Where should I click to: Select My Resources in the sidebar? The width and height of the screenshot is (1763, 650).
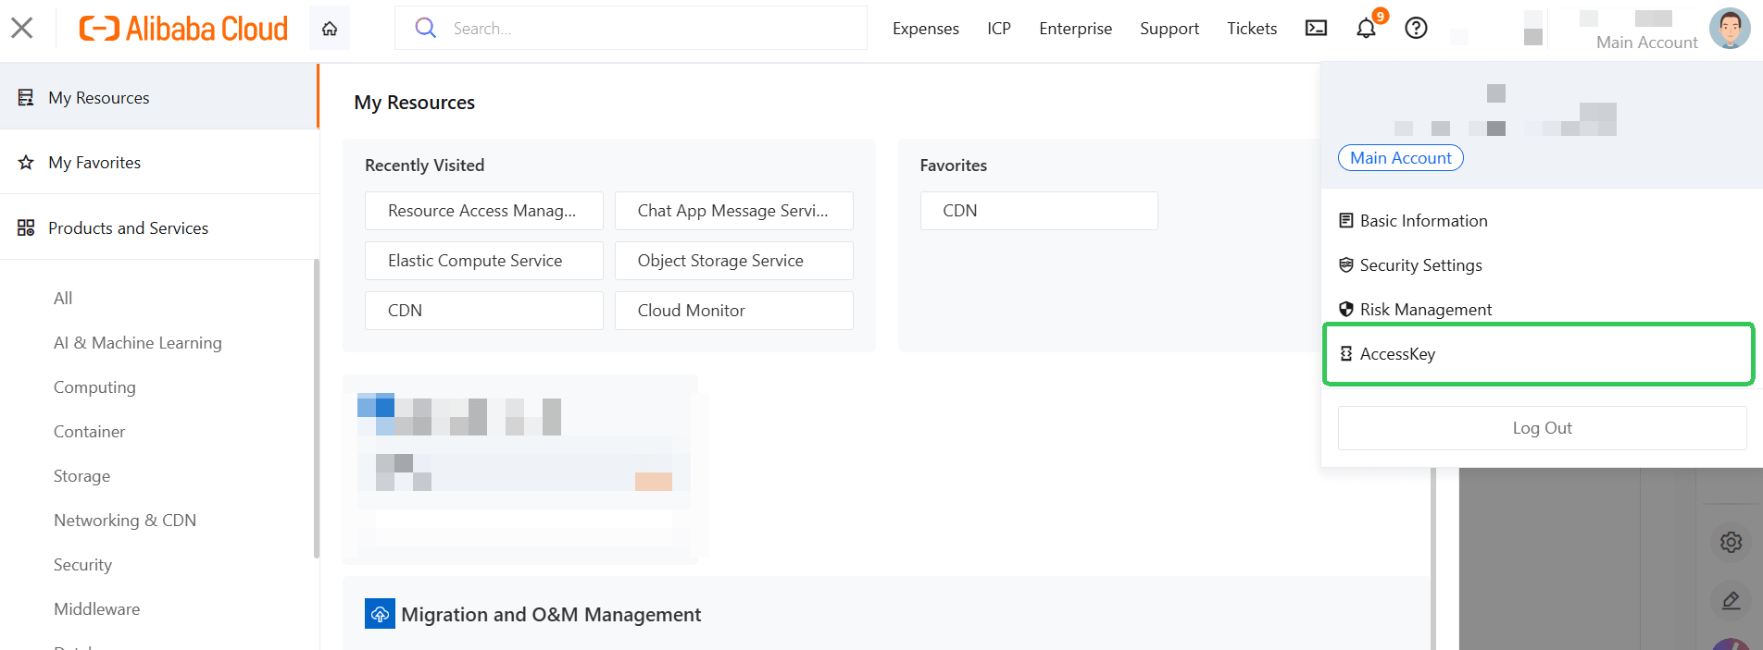coord(159,97)
